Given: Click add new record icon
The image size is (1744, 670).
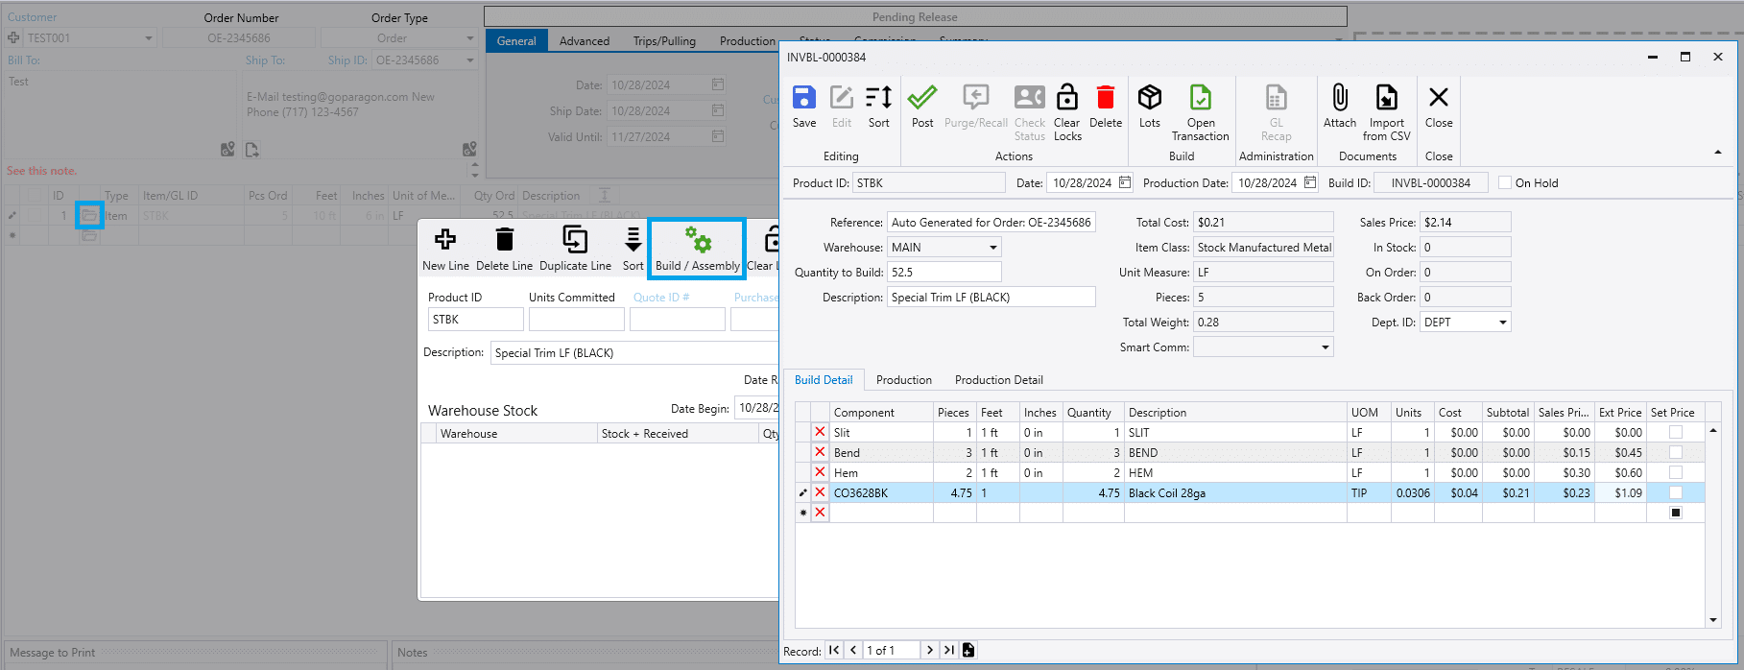Looking at the screenshot, I should [968, 650].
